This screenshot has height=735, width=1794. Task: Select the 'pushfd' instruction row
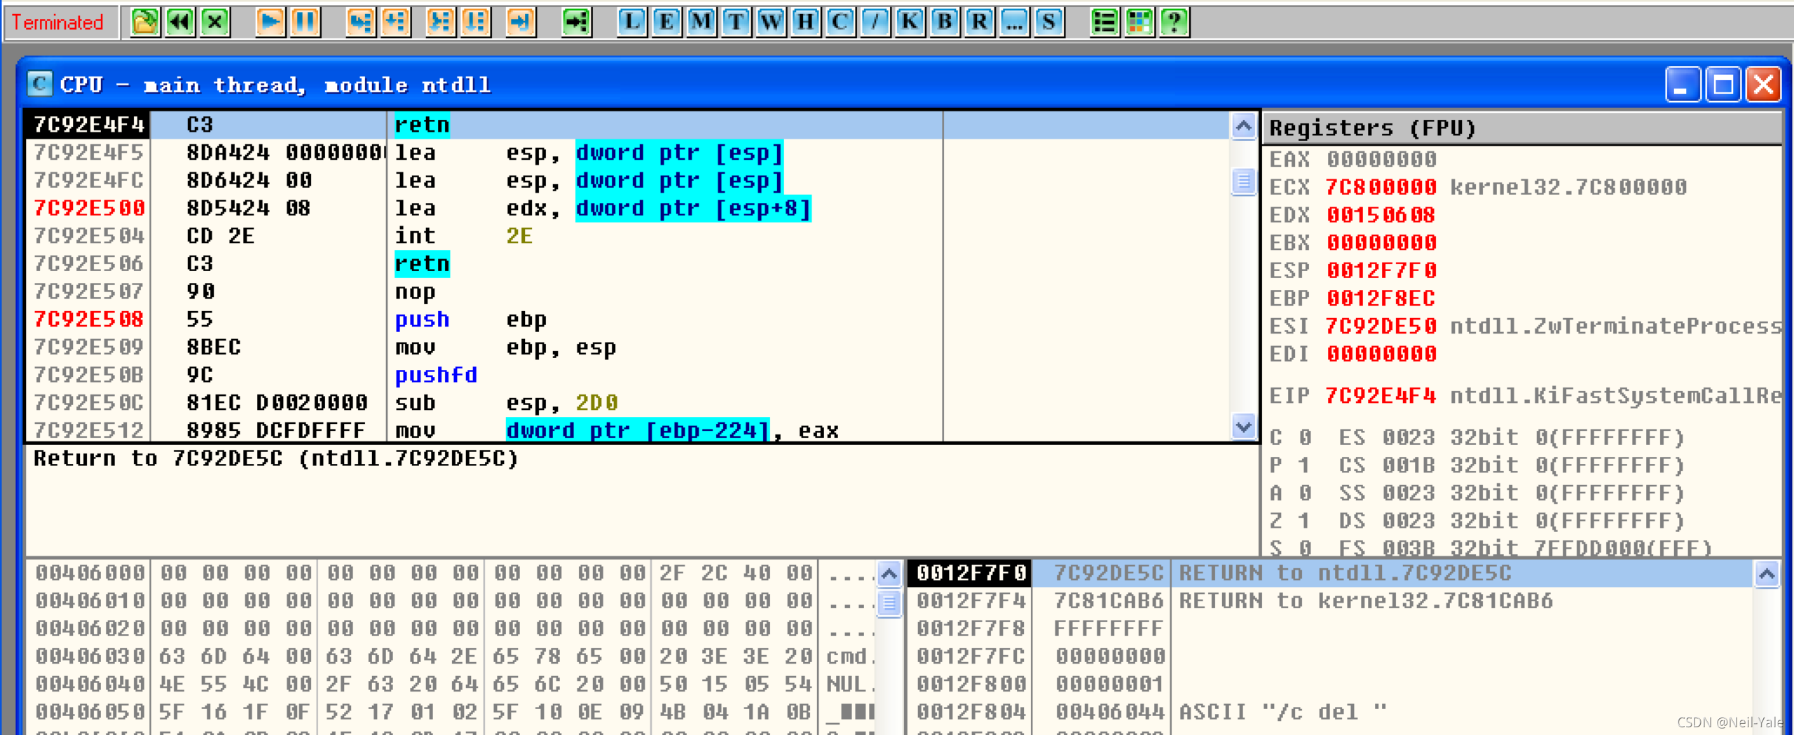point(627,375)
